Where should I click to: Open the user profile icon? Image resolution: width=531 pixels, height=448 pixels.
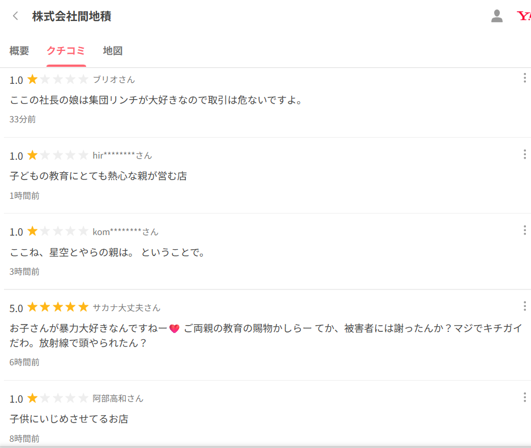(497, 16)
